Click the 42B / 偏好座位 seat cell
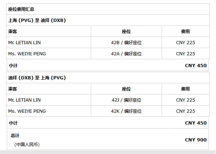The height and width of the screenshot is (154, 216). pos(126,43)
